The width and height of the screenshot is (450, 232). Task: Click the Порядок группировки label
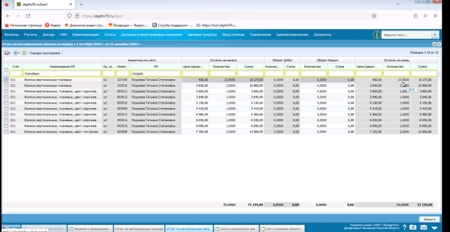pyautogui.click(x=45, y=53)
